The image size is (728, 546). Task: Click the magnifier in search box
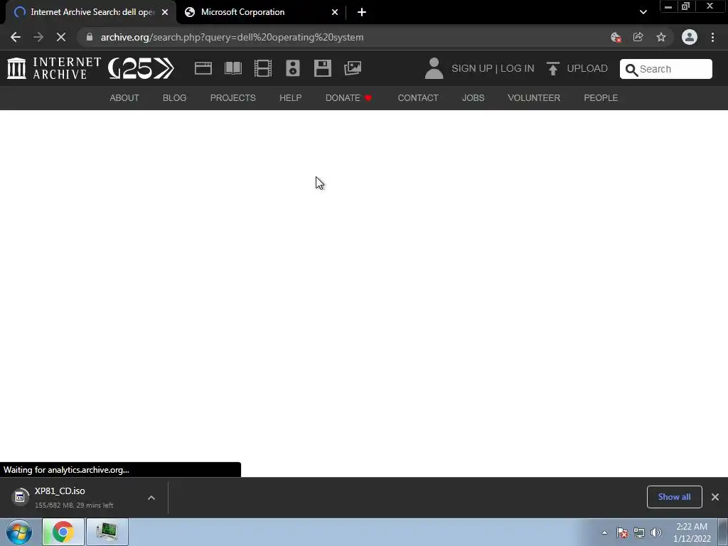[631, 70]
